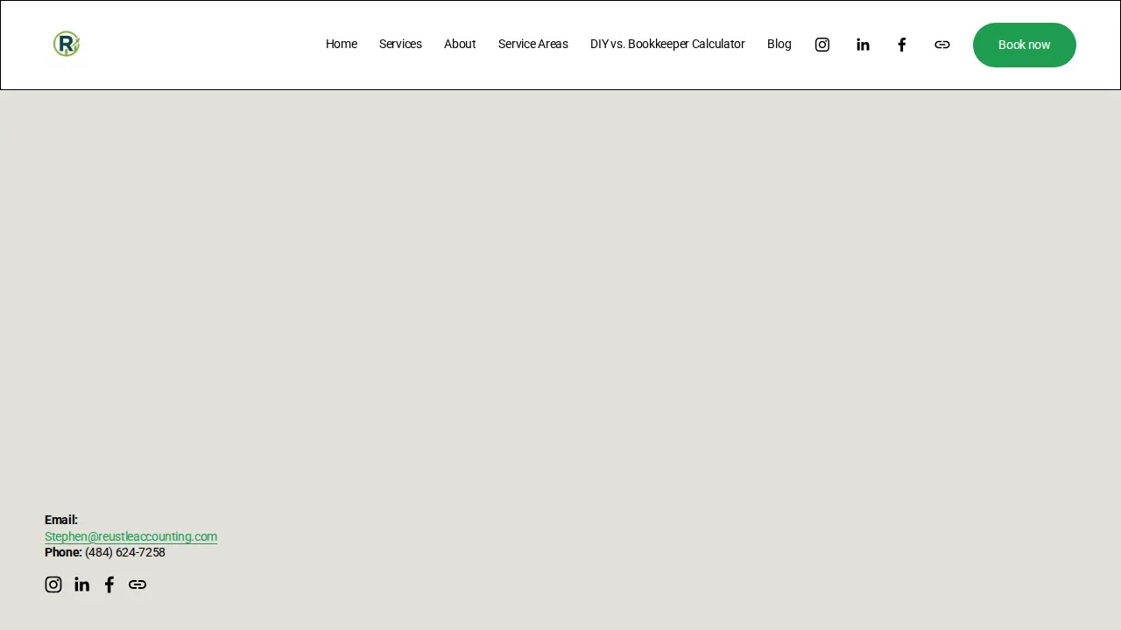1121x630 pixels.
Task: Open the Services menu item
Action: pos(400,44)
